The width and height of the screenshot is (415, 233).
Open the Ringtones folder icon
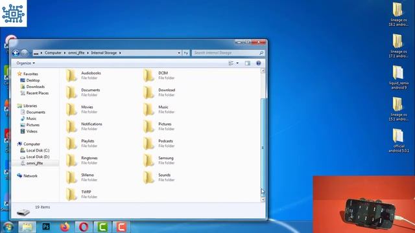tap(71, 161)
